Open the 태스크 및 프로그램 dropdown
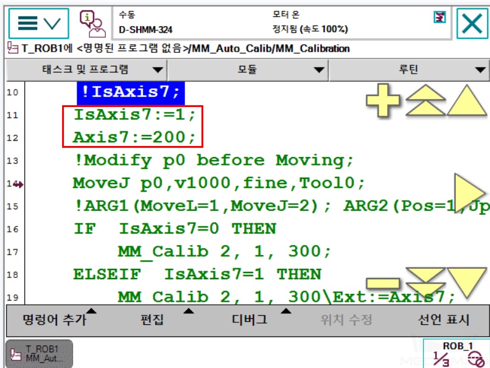 click(86, 69)
